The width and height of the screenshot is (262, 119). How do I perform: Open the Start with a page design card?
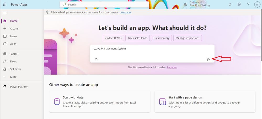(205, 102)
